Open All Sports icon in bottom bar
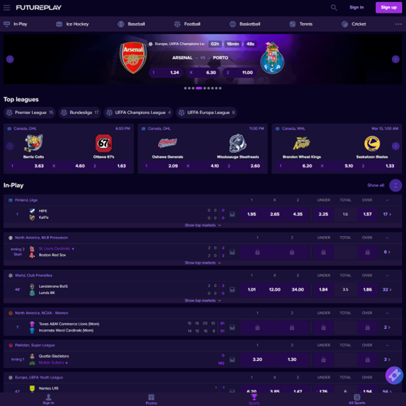The image size is (406, 406). [357, 397]
